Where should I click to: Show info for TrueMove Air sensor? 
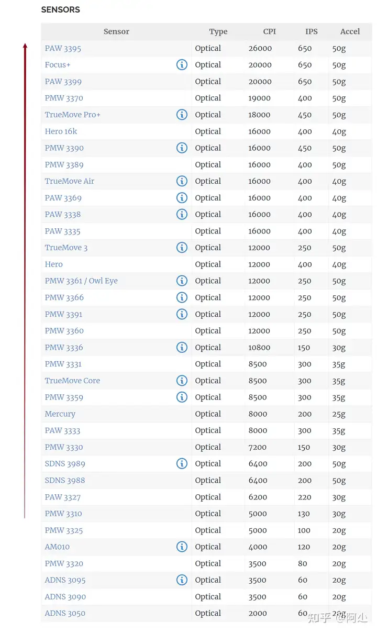click(182, 181)
